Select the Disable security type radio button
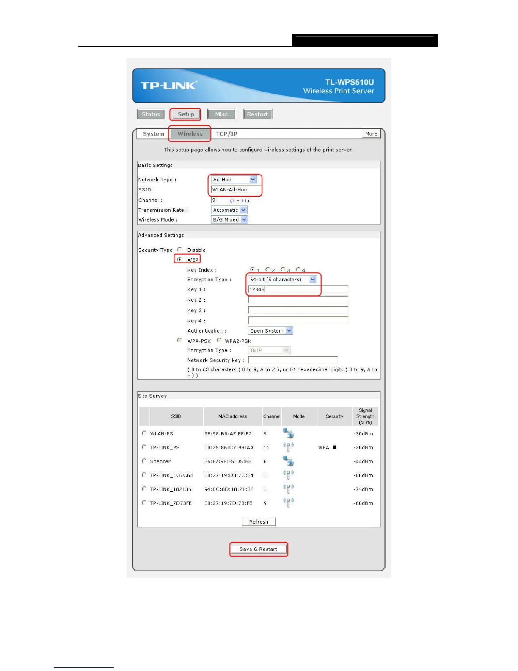The width and height of the screenshot is (518, 671). tap(179, 250)
